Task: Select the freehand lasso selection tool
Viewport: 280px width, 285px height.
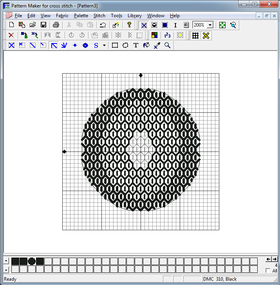Action: pos(125,45)
